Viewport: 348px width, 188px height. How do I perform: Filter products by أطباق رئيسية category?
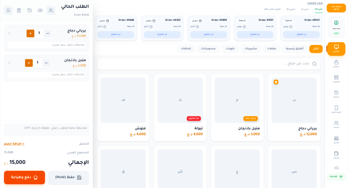pyautogui.click(x=295, y=49)
